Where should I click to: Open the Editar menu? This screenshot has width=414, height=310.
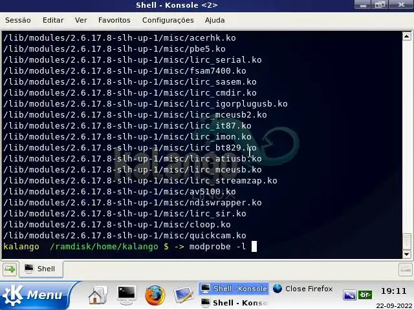point(53,20)
